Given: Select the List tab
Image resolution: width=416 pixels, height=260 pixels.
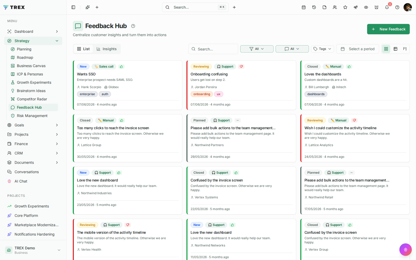Looking at the screenshot, I should 83,49.
